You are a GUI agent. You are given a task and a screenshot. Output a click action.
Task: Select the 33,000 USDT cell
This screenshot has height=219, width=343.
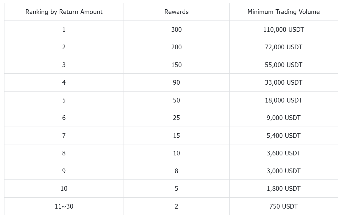pyautogui.click(x=283, y=82)
